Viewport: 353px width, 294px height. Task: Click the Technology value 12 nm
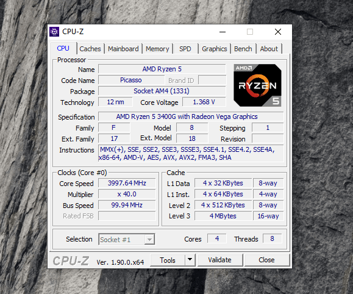tap(115, 102)
